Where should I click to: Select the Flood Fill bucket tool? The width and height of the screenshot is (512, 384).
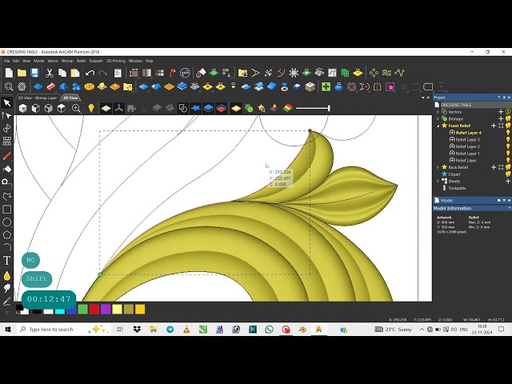pyautogui.click(x=7, y=169)
